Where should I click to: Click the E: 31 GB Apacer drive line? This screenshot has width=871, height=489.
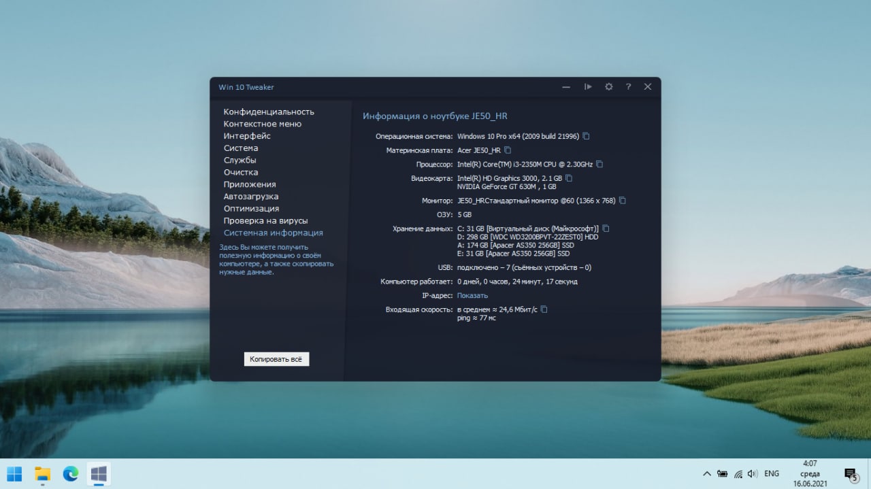[514, 253]
